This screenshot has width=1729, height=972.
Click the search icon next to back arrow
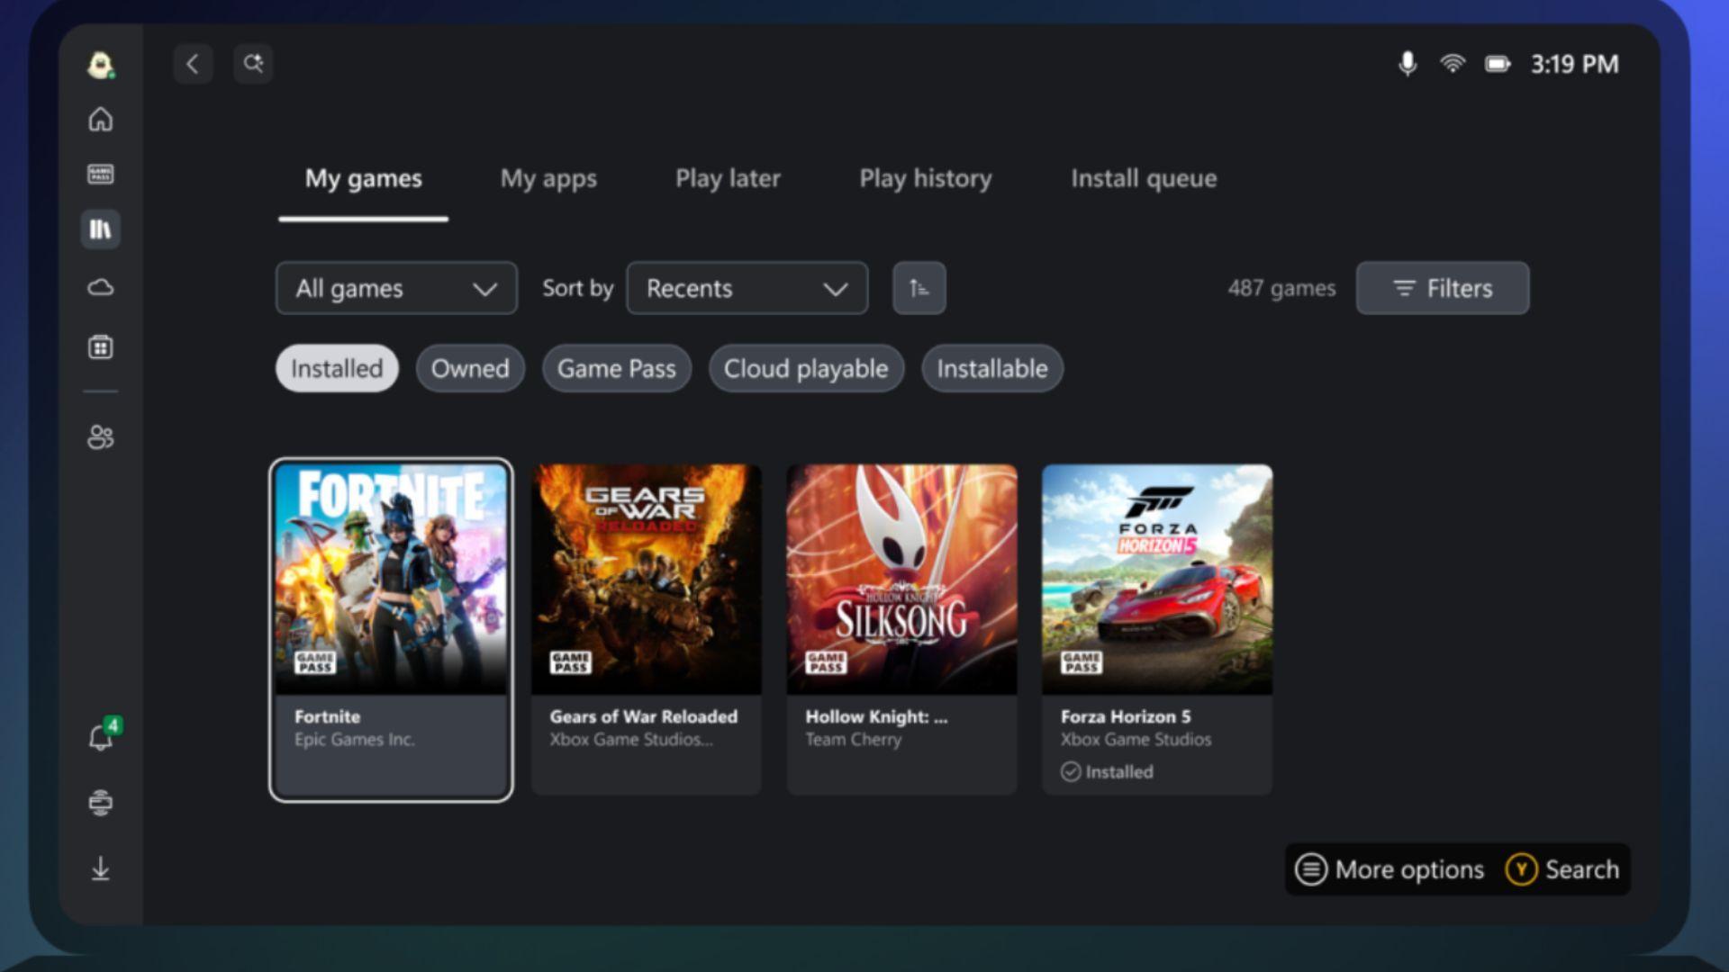point(253,64)
